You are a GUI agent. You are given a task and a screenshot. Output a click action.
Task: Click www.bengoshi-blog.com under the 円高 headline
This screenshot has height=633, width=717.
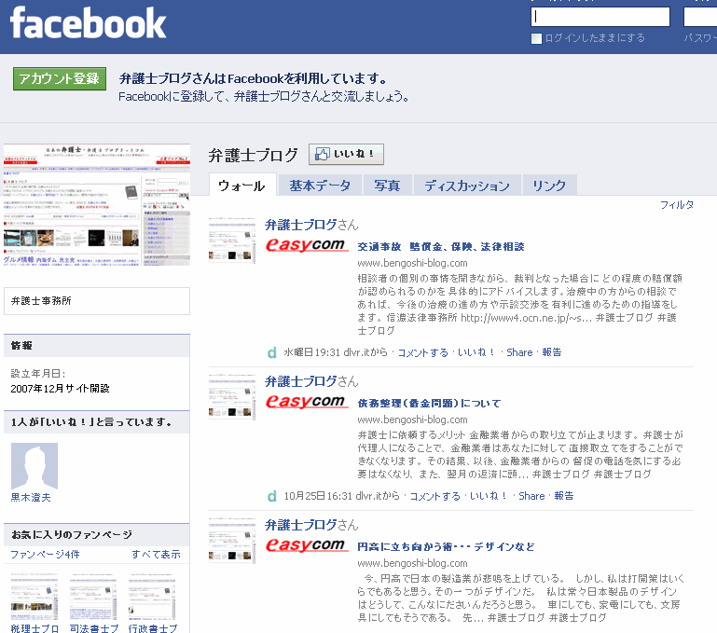point(412,563)
